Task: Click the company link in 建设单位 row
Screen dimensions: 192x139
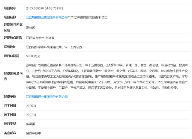Action: [47, 96]
